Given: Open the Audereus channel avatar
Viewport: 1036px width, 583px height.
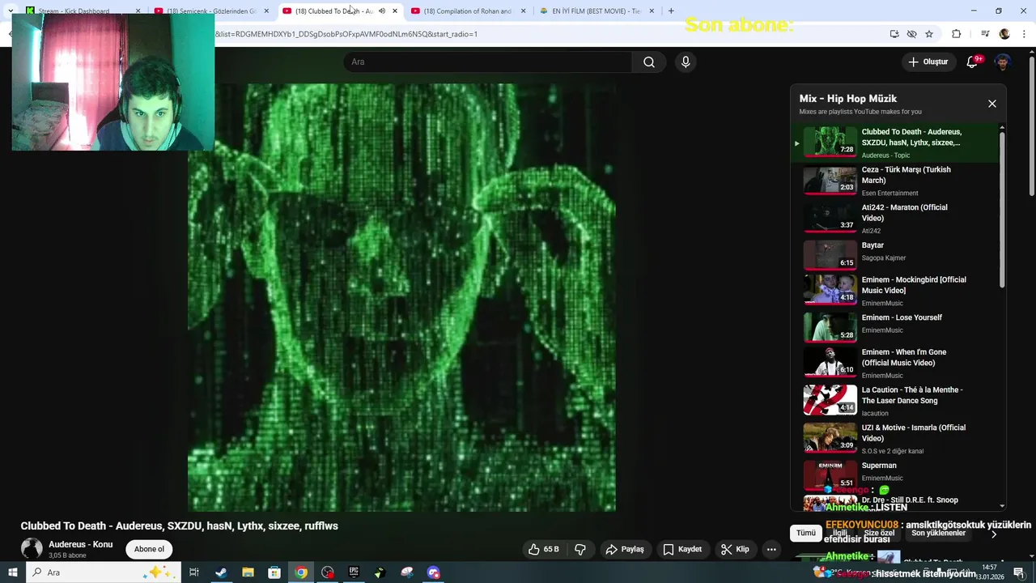Looking at the screenshot, I should [32, 549].
